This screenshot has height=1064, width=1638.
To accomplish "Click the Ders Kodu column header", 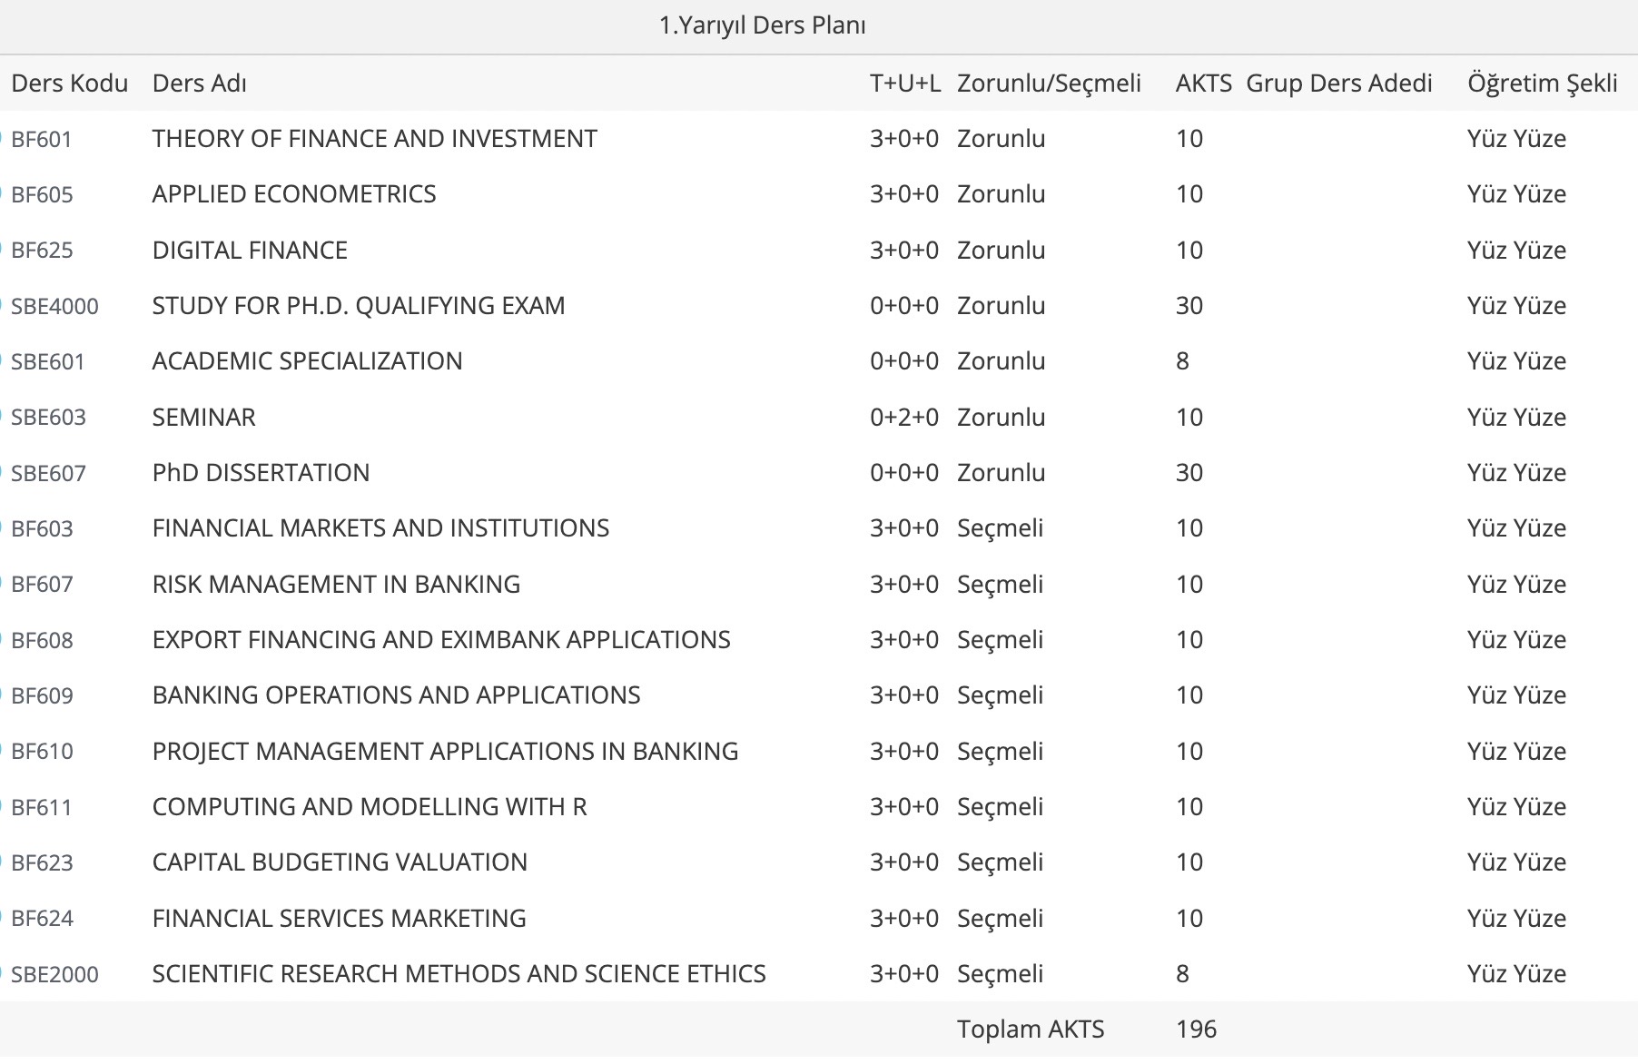I will pyautogui.click(x=69, y=84).
